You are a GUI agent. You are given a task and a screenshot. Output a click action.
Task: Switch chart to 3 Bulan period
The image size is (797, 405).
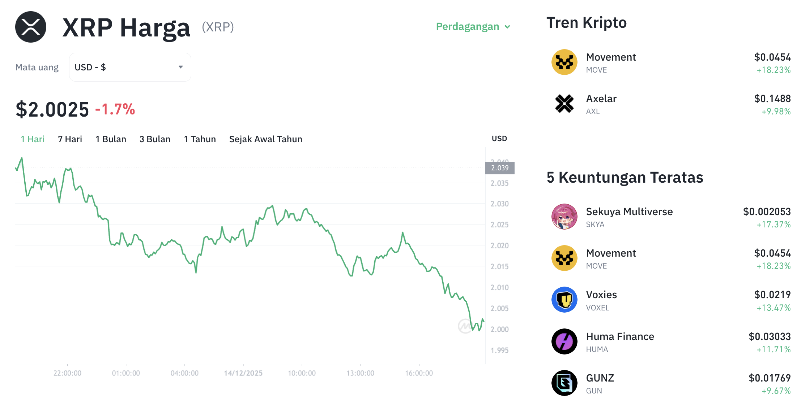155,139
